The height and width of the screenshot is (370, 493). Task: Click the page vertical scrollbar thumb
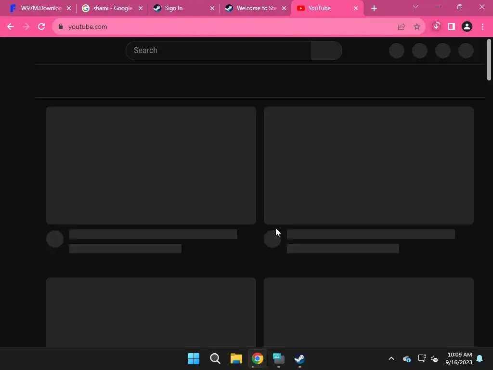[x=489, y=60]
